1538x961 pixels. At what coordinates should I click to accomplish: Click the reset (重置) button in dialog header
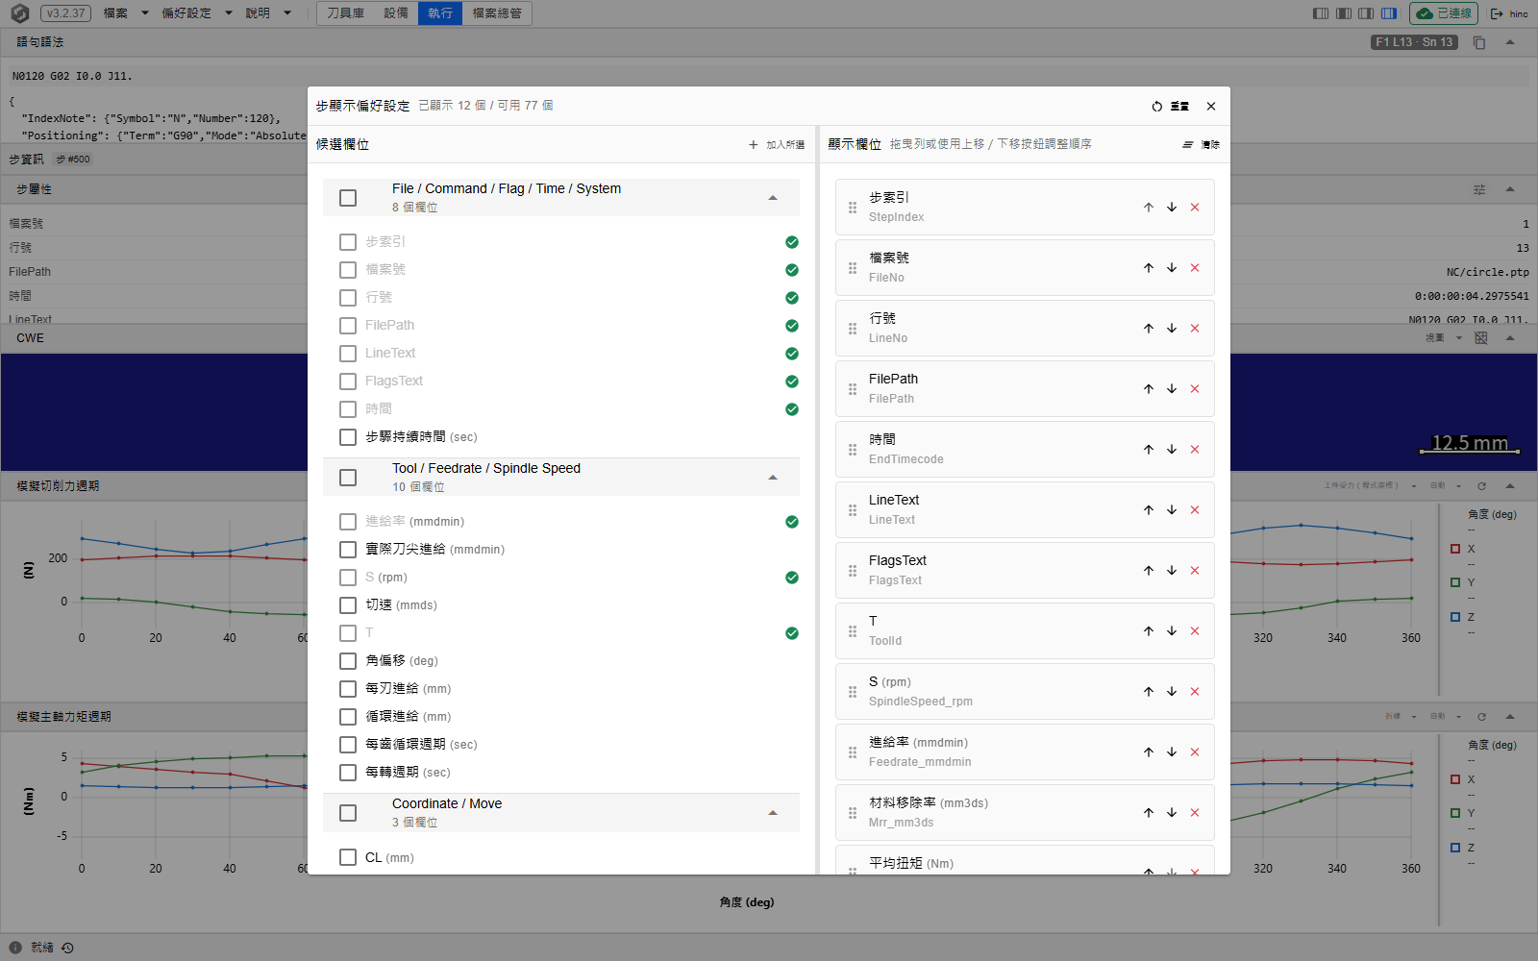(1170, 107)
